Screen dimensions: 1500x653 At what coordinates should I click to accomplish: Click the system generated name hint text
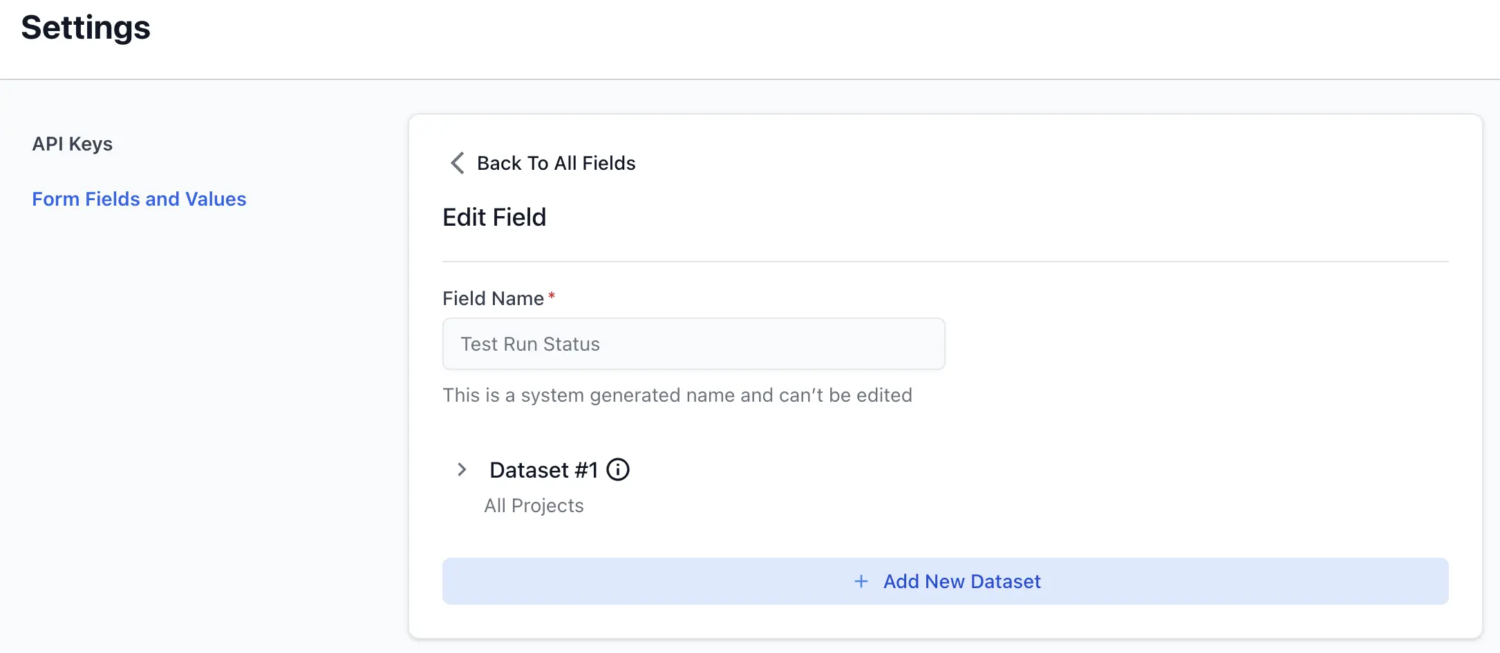[x=677, y=395]
